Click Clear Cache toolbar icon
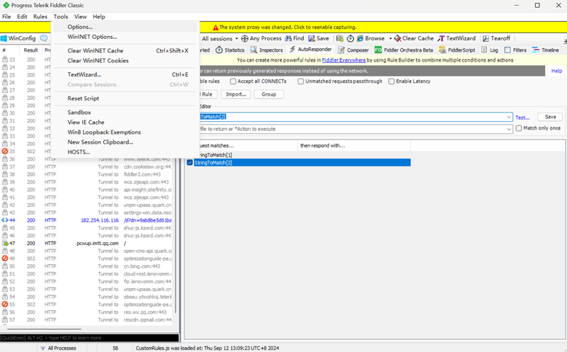This screenshot has height=352, width=567. (398, 38)
